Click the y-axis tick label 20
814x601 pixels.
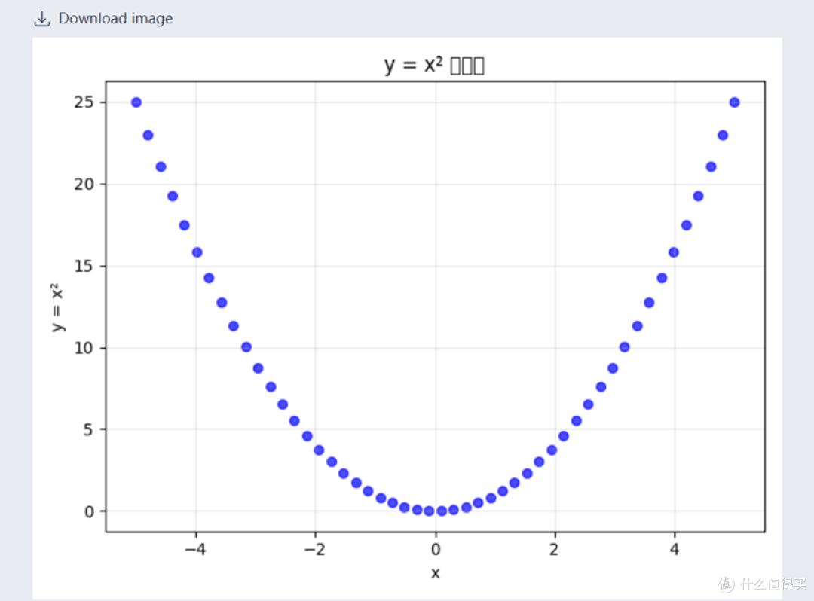(84, 184)
